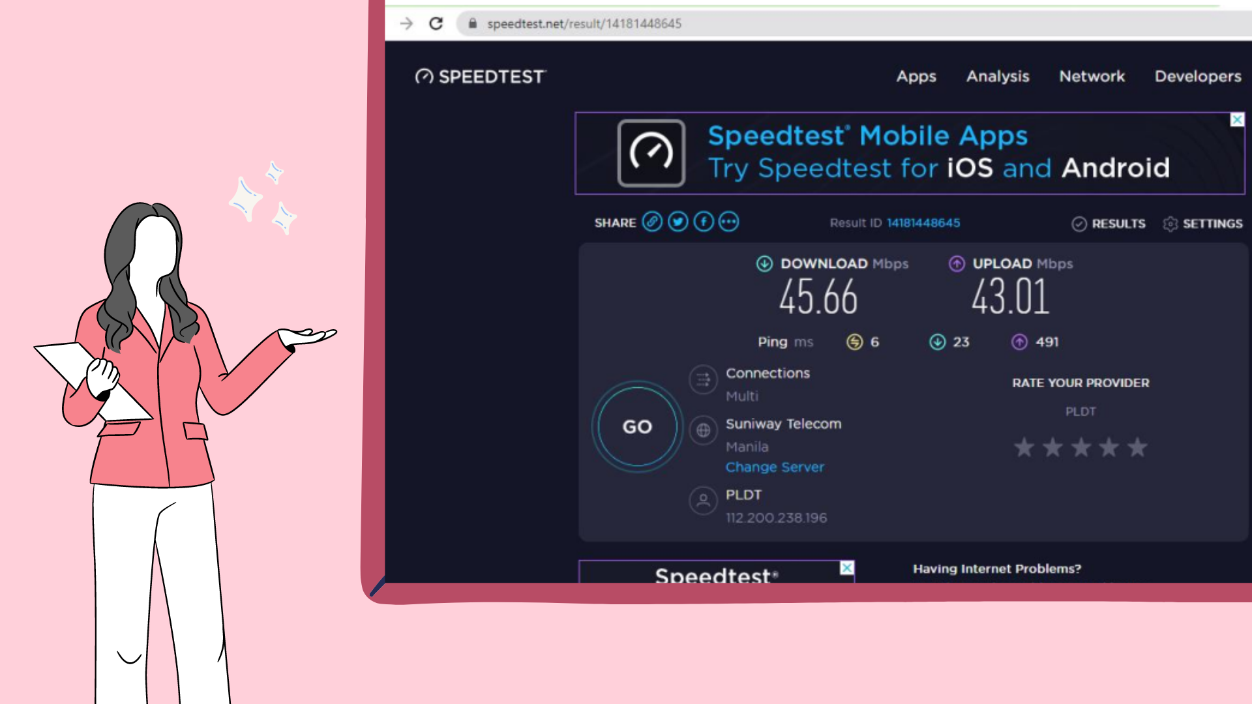Click the download speed value 45.66

(x=818, y=297)
